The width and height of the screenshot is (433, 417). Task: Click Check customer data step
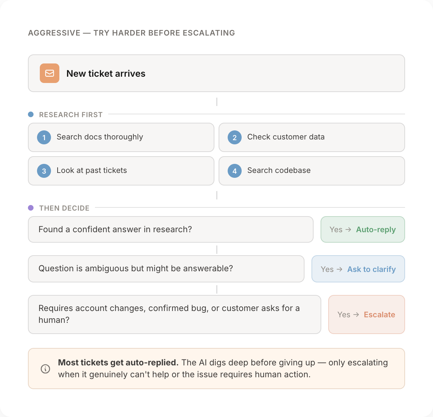point(311,137)
